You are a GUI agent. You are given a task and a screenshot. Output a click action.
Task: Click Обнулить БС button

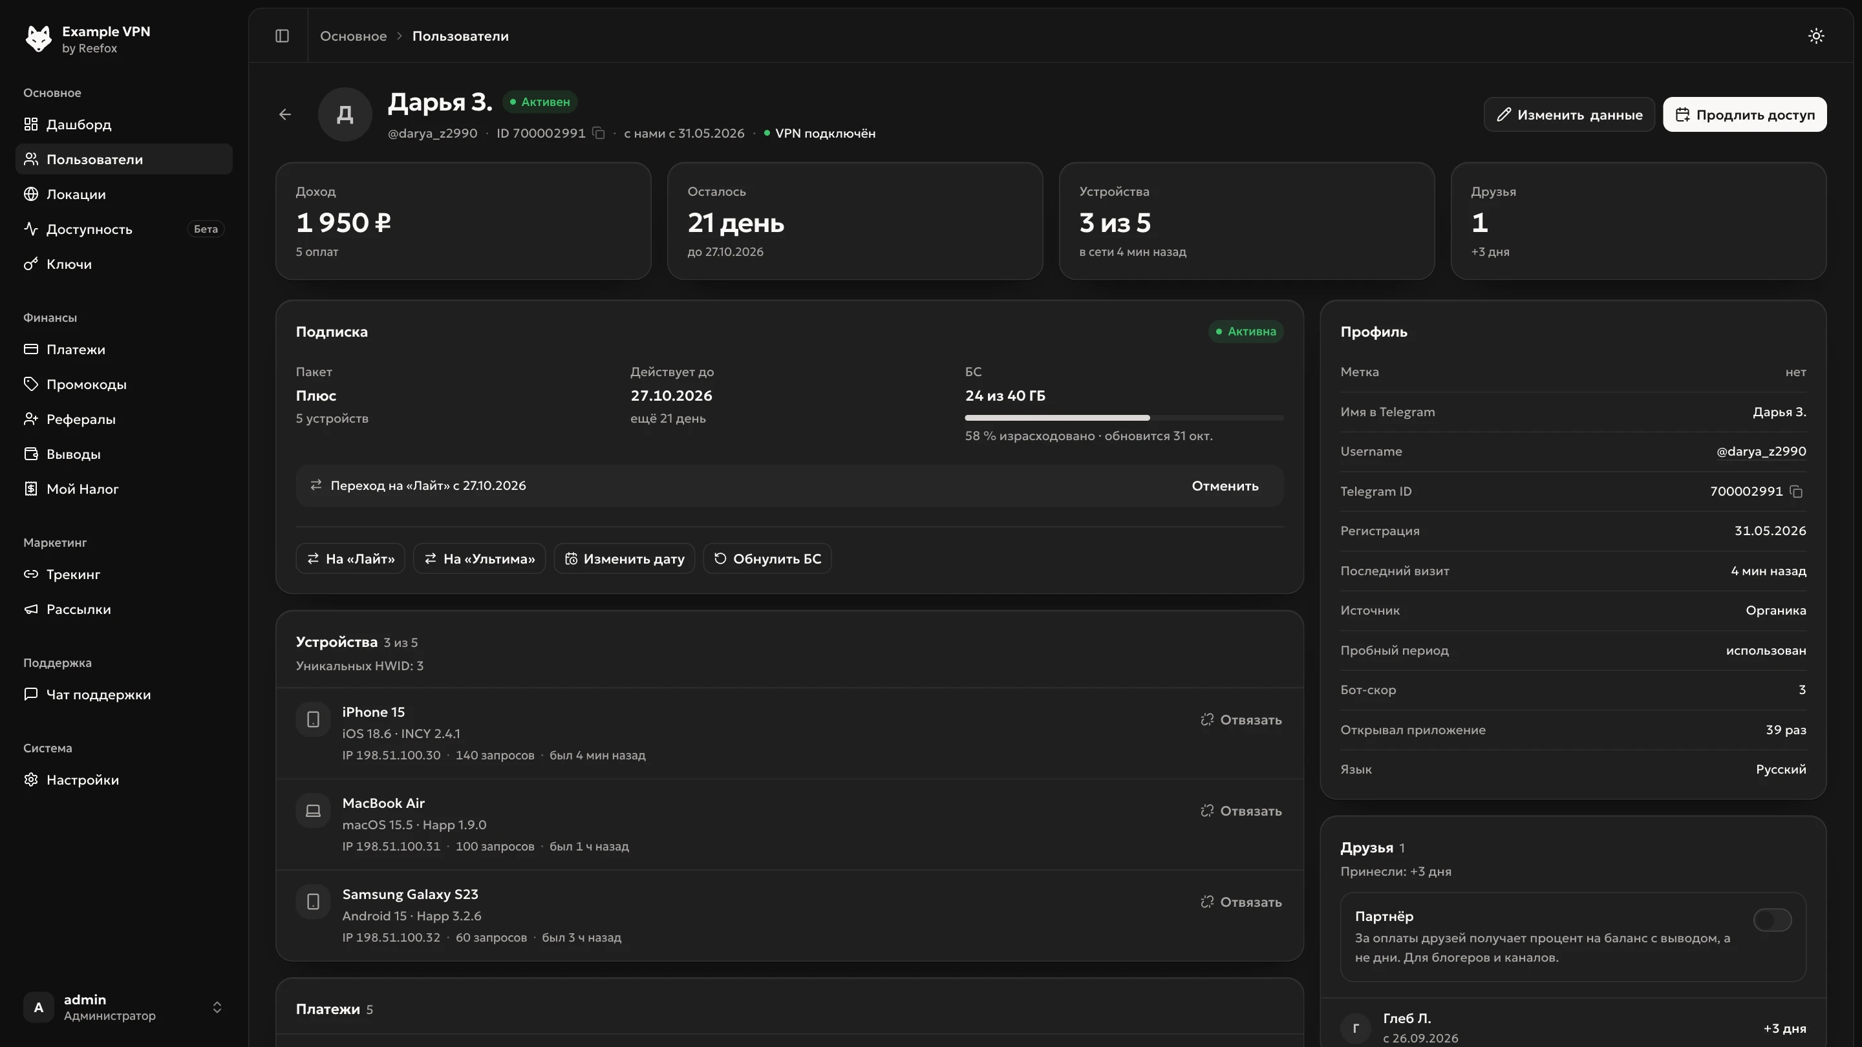[x=767, y=558]
